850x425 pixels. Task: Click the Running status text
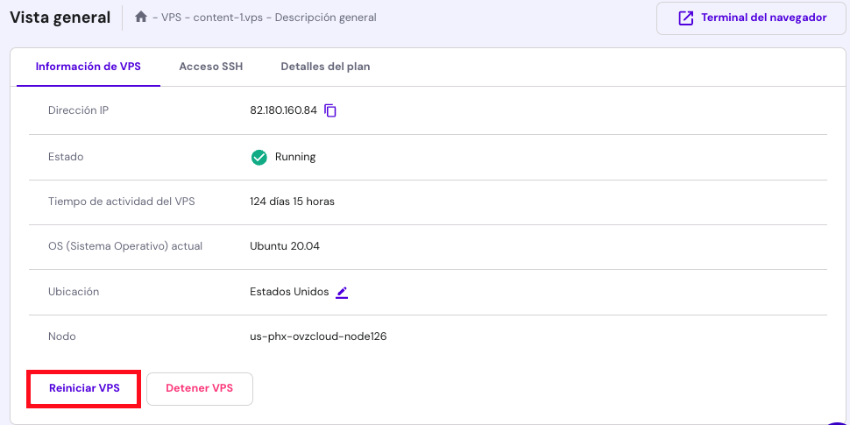click(x=295, y=157)
